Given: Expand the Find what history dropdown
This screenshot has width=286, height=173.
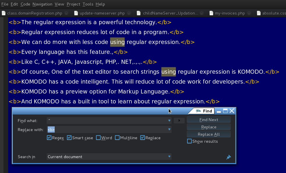Looking at the screenshot, I should click(169, 120).
